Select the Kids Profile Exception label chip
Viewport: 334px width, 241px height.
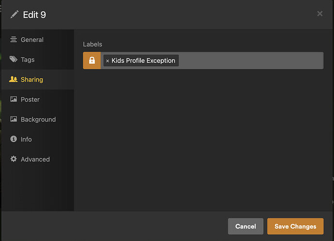click(x=143, y=60)
